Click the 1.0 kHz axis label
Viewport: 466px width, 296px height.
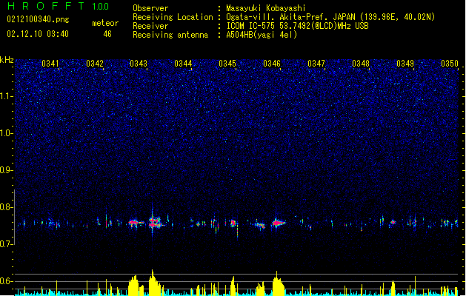(6, 133)
